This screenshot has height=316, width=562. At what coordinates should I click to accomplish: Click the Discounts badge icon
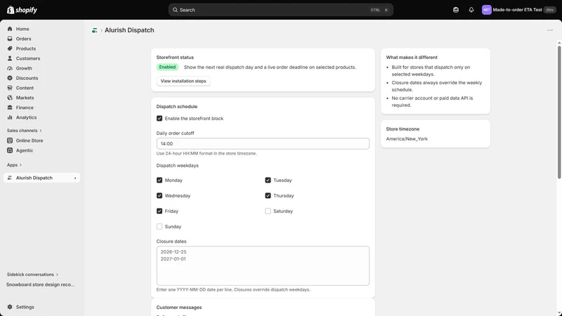pos(10,78)
